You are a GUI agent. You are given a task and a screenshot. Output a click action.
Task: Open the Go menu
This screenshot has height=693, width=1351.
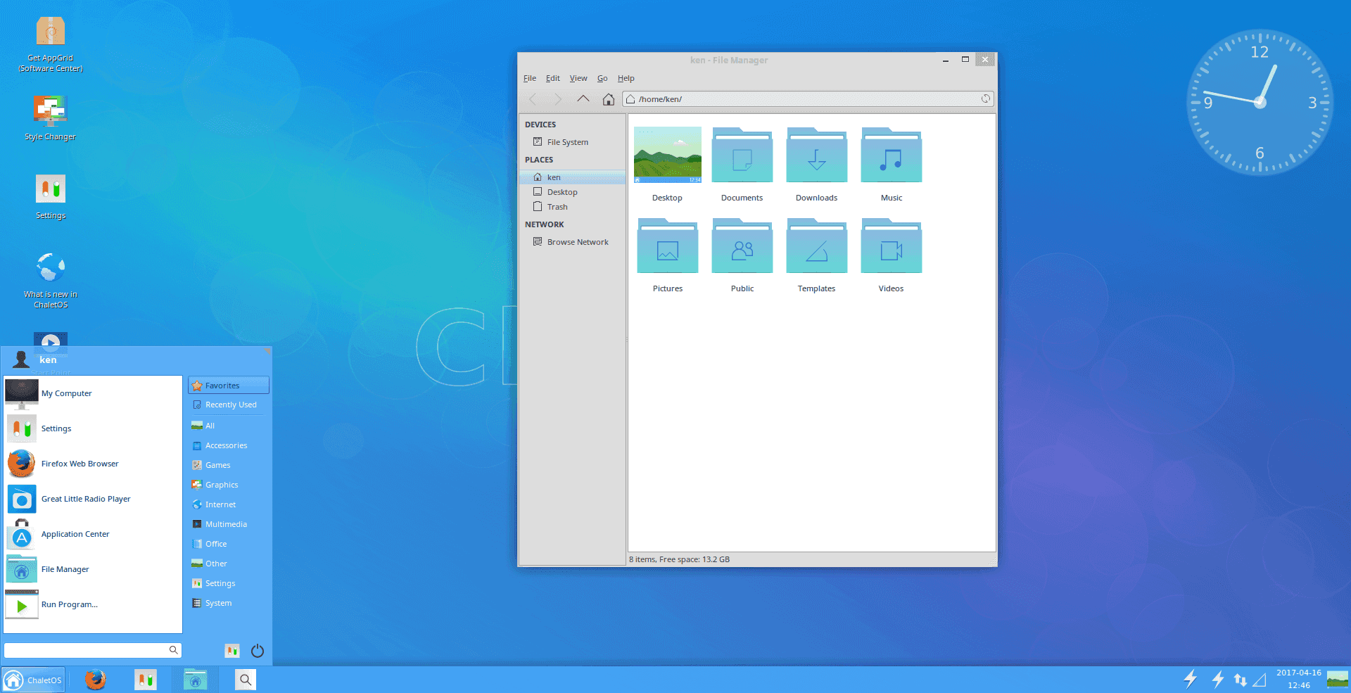pos(602,78)
